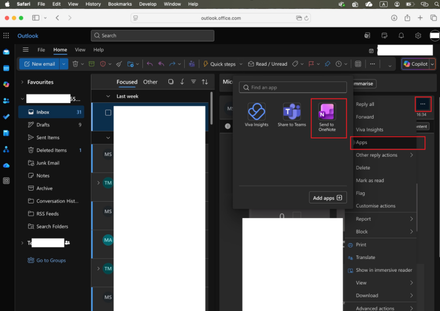Click the Pin icon in ribbon

click(327, 64)
